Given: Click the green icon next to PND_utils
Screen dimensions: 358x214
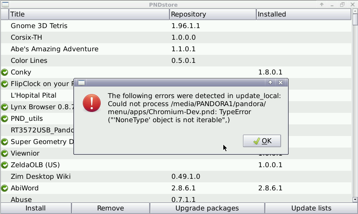Looking at the screenshot, I should pyautogui.click(x=5, y=119).
